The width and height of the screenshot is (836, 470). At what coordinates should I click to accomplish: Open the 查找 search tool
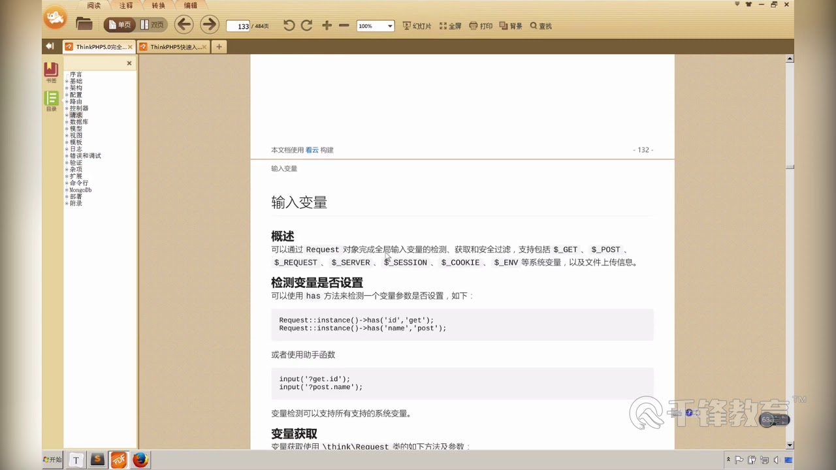tap(541, 26)
